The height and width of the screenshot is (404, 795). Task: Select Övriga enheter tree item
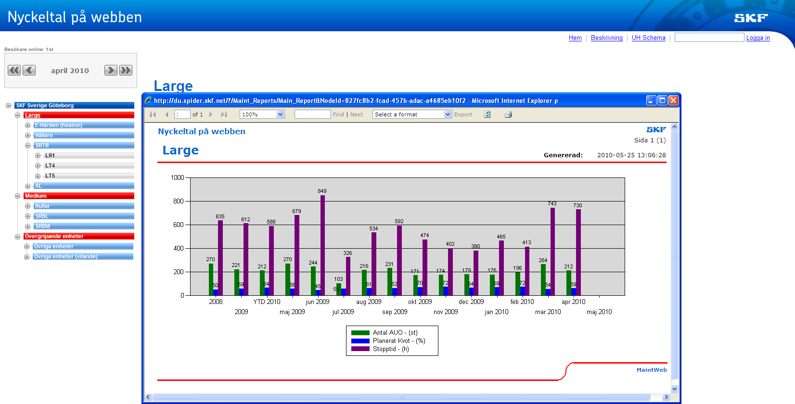pyautogui.click(x=83, y=246)
